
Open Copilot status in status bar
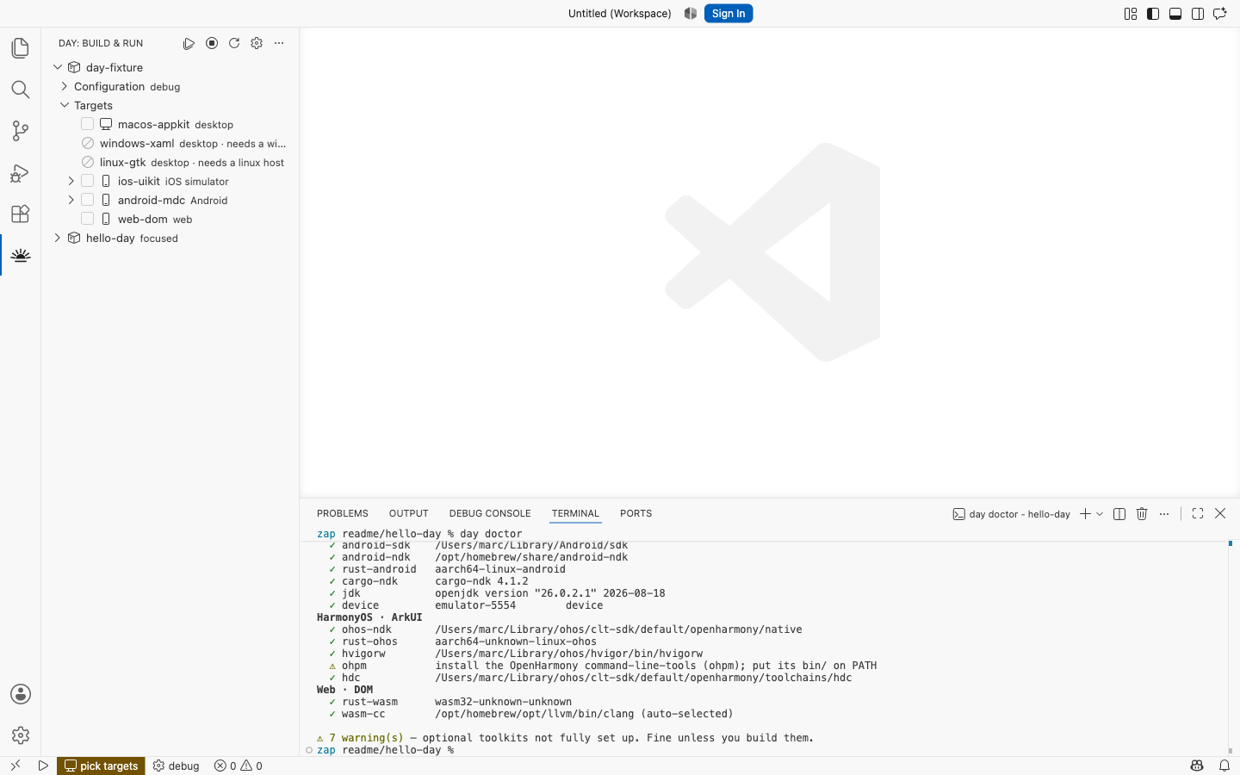click(1197, 766)
